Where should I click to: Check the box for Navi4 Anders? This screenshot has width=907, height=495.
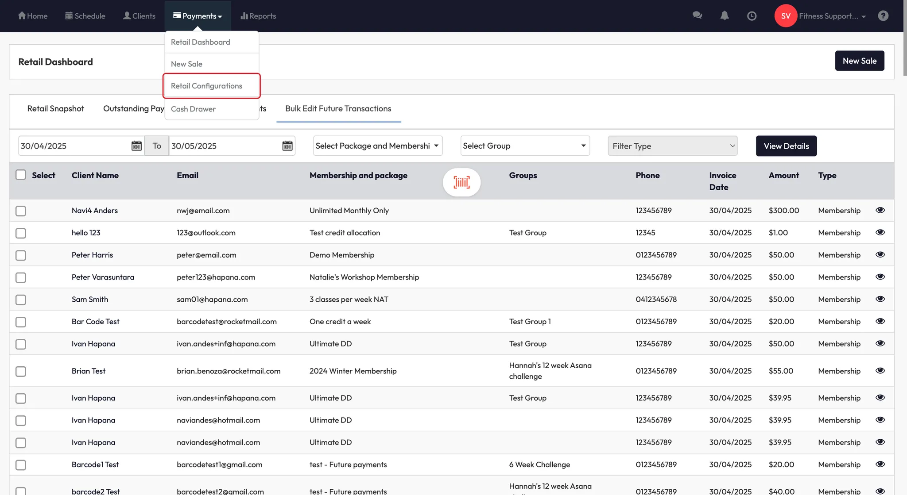click(21, 211)
